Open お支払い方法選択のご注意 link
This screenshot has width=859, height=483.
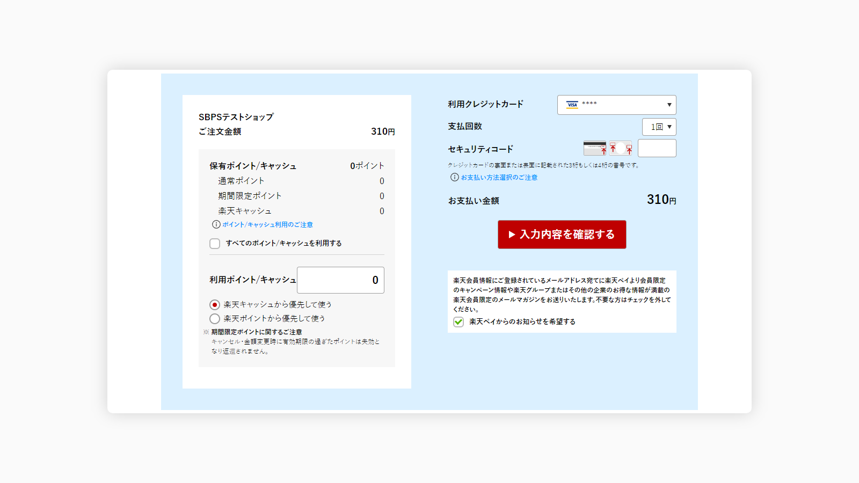[499, 177]
